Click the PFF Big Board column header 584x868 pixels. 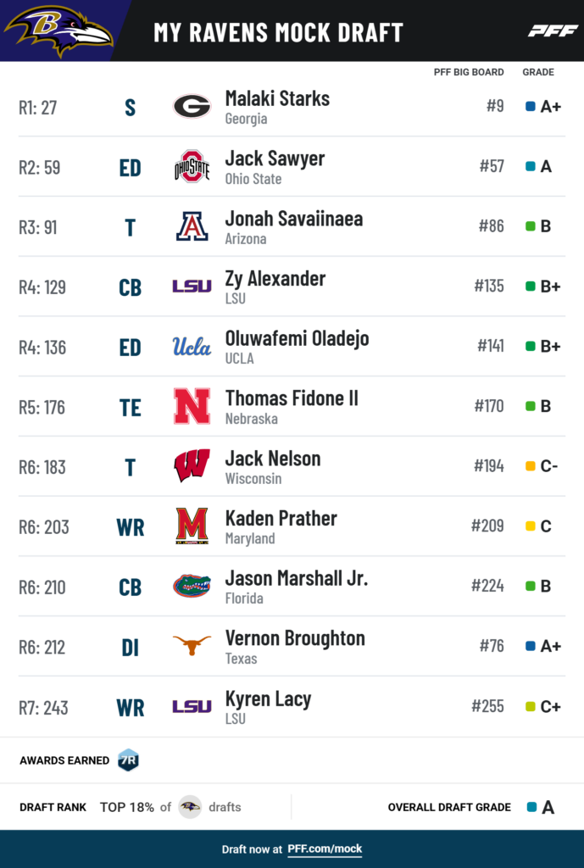pos(469,72)
